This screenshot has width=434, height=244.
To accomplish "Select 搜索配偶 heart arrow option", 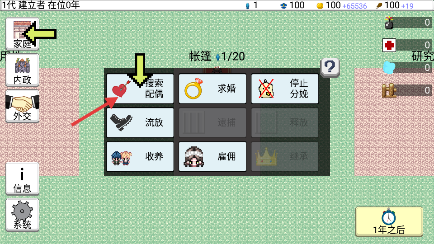I will (x=140, y=89).
